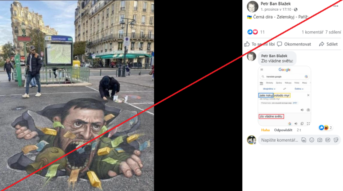This screenshot has width=343, height=191.
Task: Open the sticker picker icon
Action: (x=336, y=140)
